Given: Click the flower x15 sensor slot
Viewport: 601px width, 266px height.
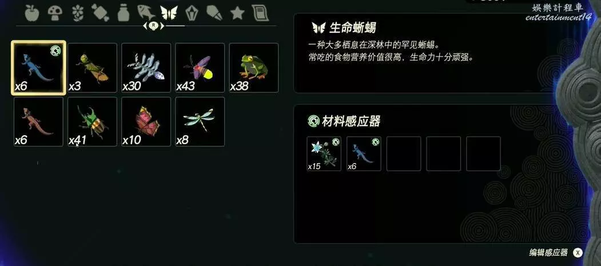Looking at the screenshot, I should 324,154.
